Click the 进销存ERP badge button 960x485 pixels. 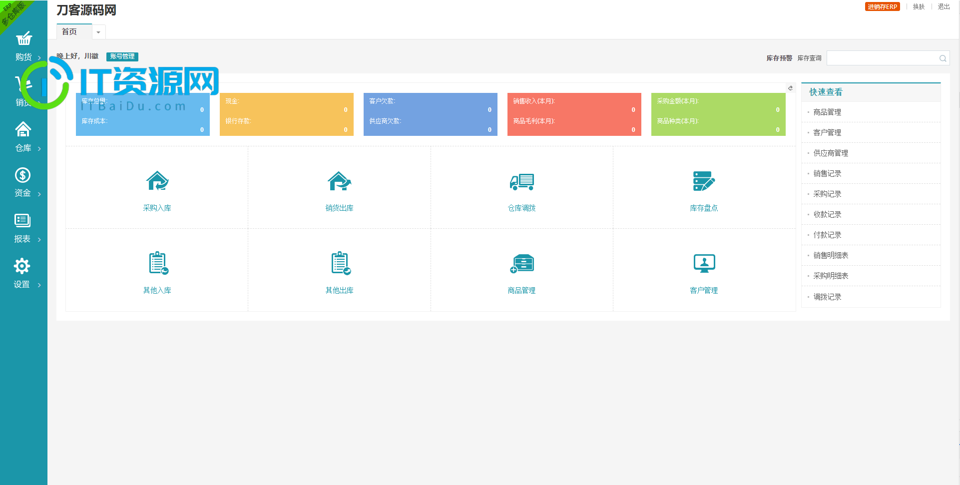click(882, 6)
